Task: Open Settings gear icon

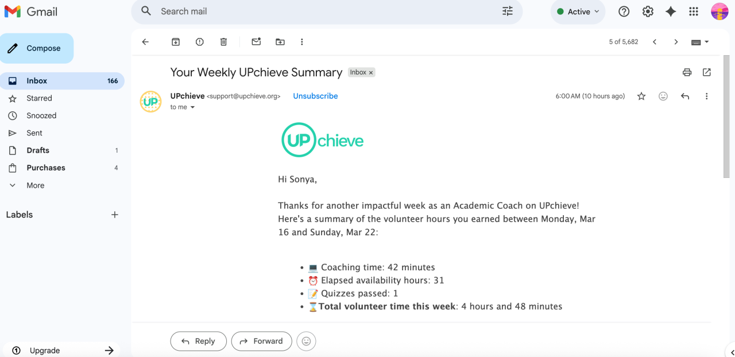Action: [x=648, y=11]
